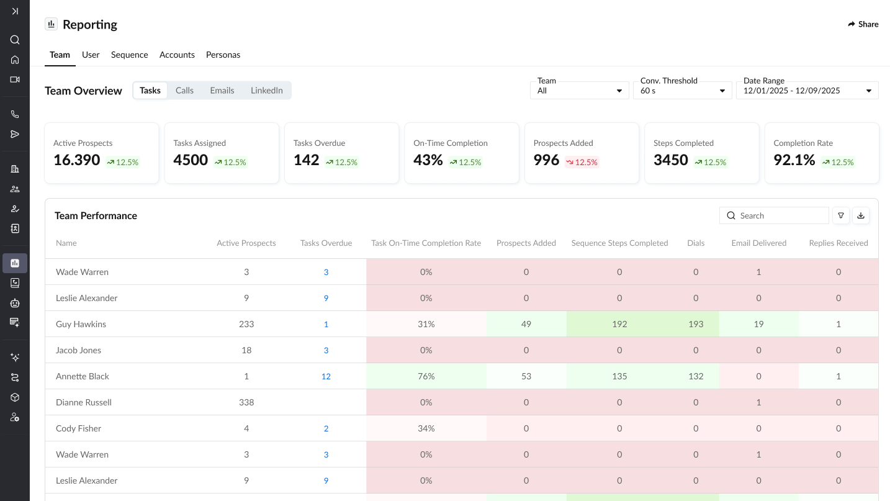Image resolution: width=890 pixels, height=501 pixels.
Task: Click the video camera sidebar icon
Action: [15, 79]
